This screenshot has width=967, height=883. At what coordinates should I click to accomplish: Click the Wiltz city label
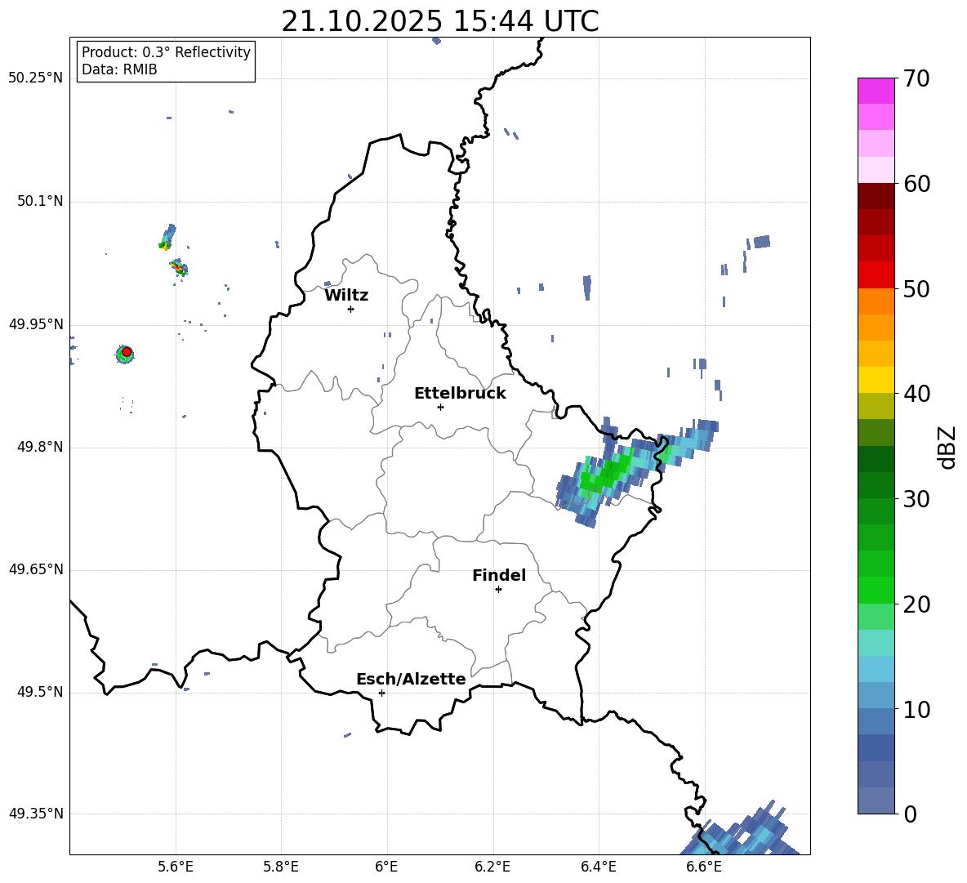point(346,296)
